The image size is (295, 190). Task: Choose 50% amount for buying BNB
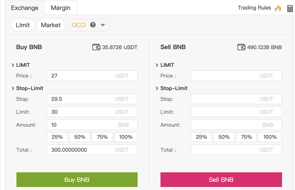point(80,137)
